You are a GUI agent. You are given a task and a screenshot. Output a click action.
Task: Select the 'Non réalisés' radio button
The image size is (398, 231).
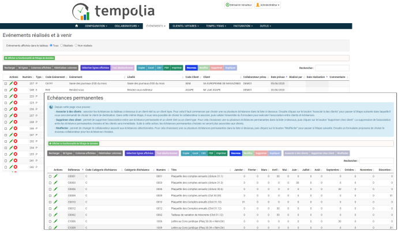(x=76, y=45)
